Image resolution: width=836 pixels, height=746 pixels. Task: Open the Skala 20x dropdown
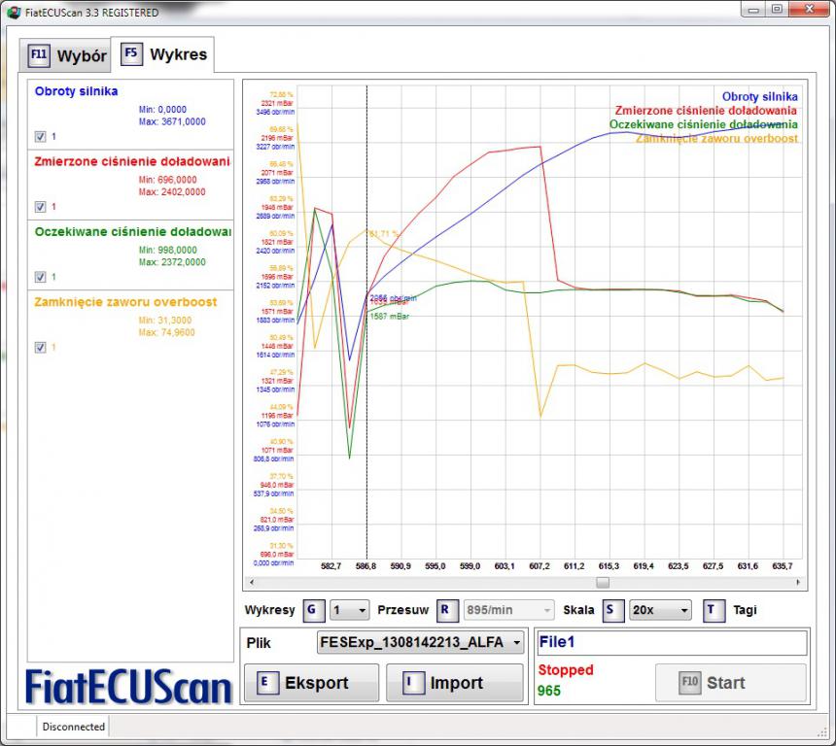click(x=660, y=610)
